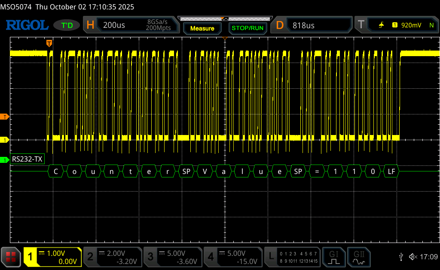Click the GII waveform generator icon

pyautogui.click(x=359, y=256)
